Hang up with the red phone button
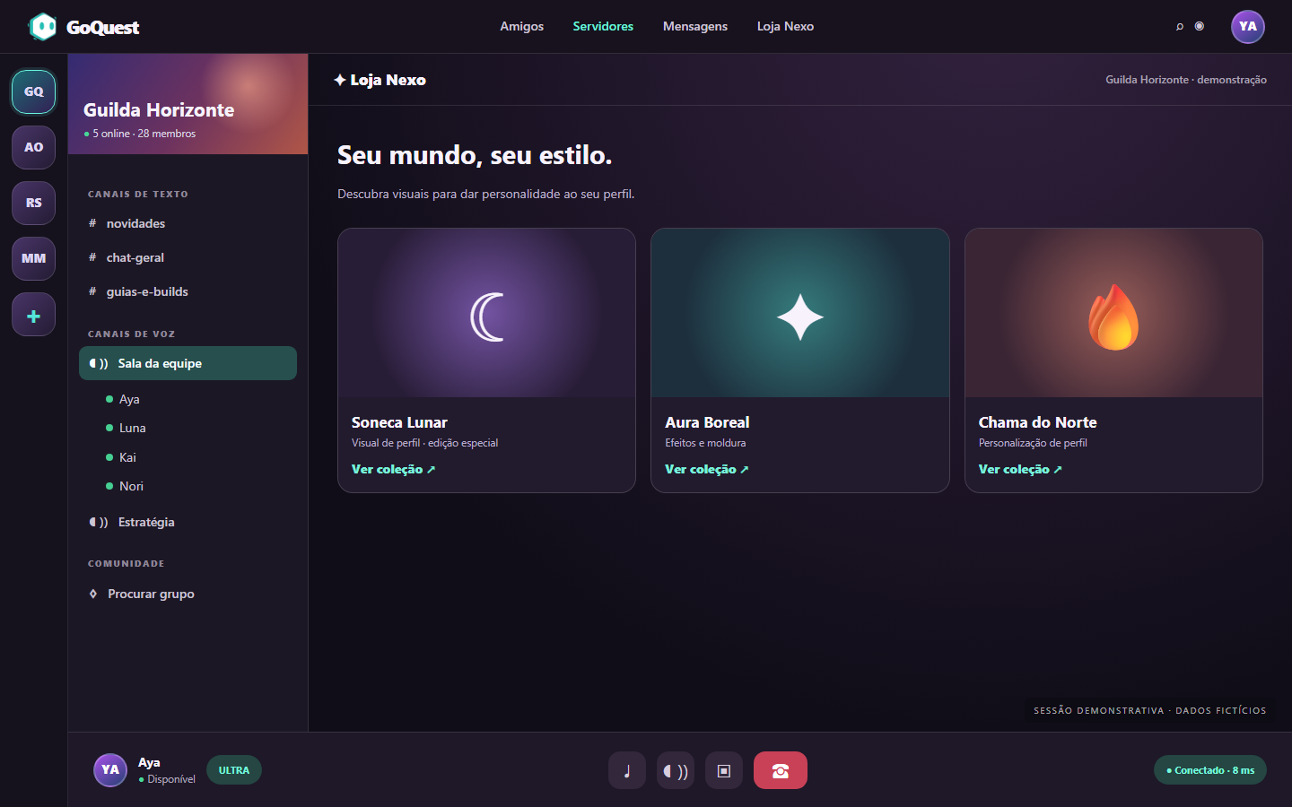This screenshot has height=807, width=1292. tap(781, 770)
